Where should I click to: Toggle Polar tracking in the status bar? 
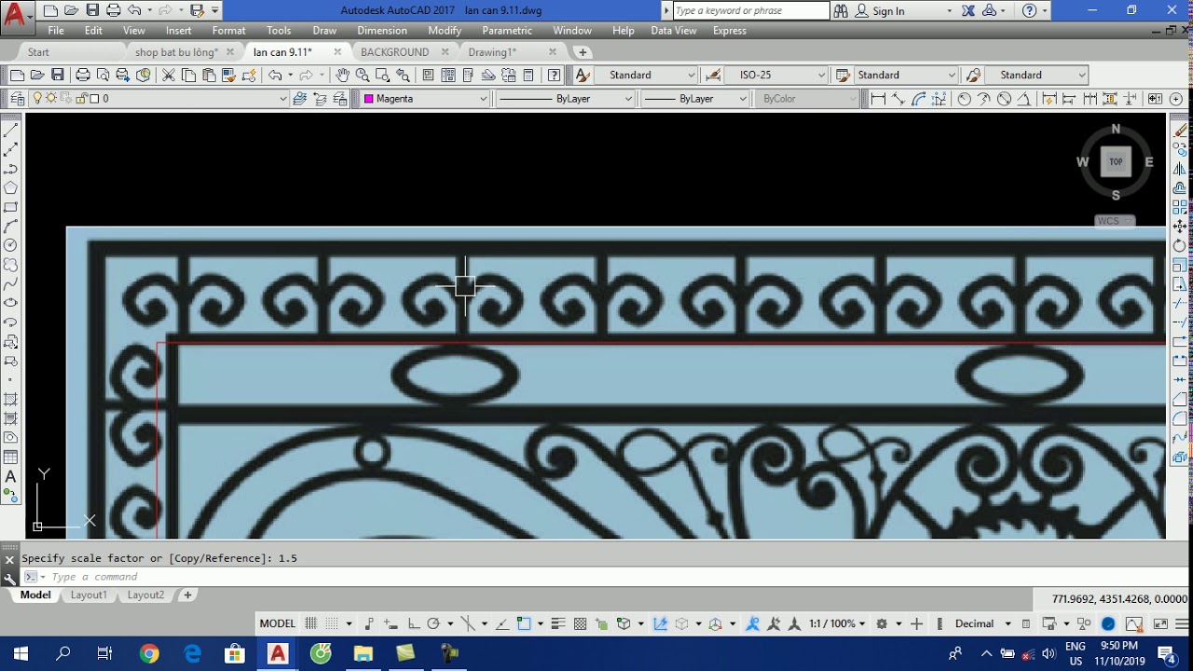(433, 623)
